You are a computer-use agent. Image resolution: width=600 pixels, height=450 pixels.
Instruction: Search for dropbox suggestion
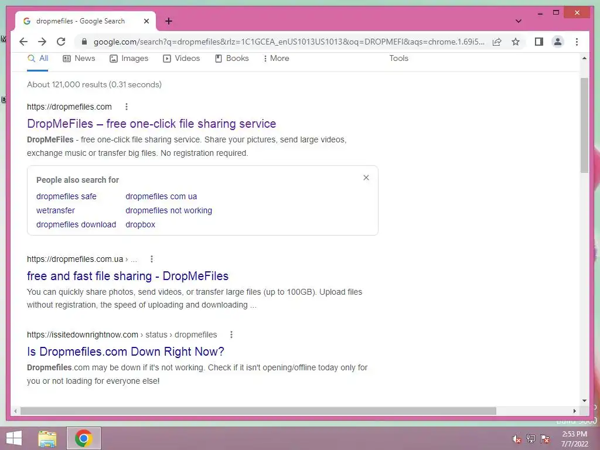tap(141, 224)
